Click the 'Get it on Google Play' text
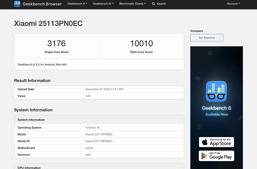This screenshot has width=257, height=169. click(x=221, y=156)
